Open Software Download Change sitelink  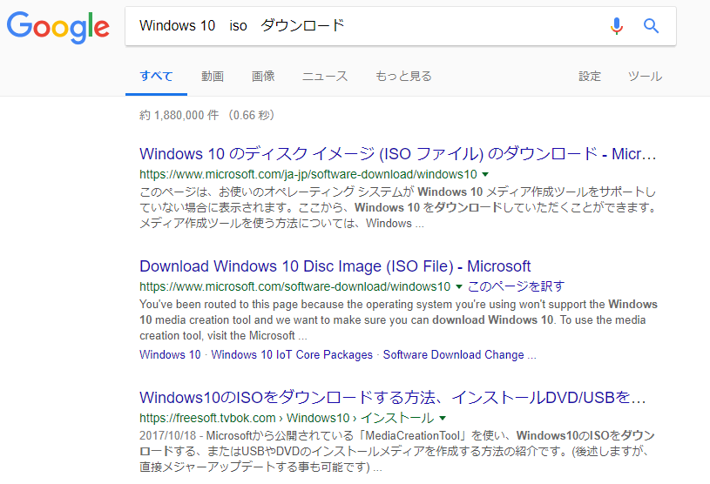click(x=459, y=354)
